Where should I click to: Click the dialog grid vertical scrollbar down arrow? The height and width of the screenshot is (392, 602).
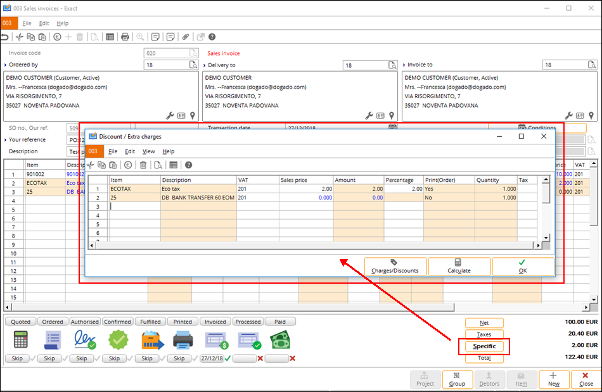[546, 237]
